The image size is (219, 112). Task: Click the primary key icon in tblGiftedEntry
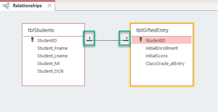141,40
